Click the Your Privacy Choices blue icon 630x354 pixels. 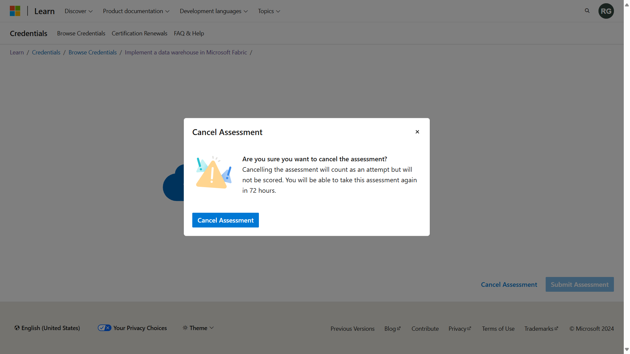(x=104, y=328)
